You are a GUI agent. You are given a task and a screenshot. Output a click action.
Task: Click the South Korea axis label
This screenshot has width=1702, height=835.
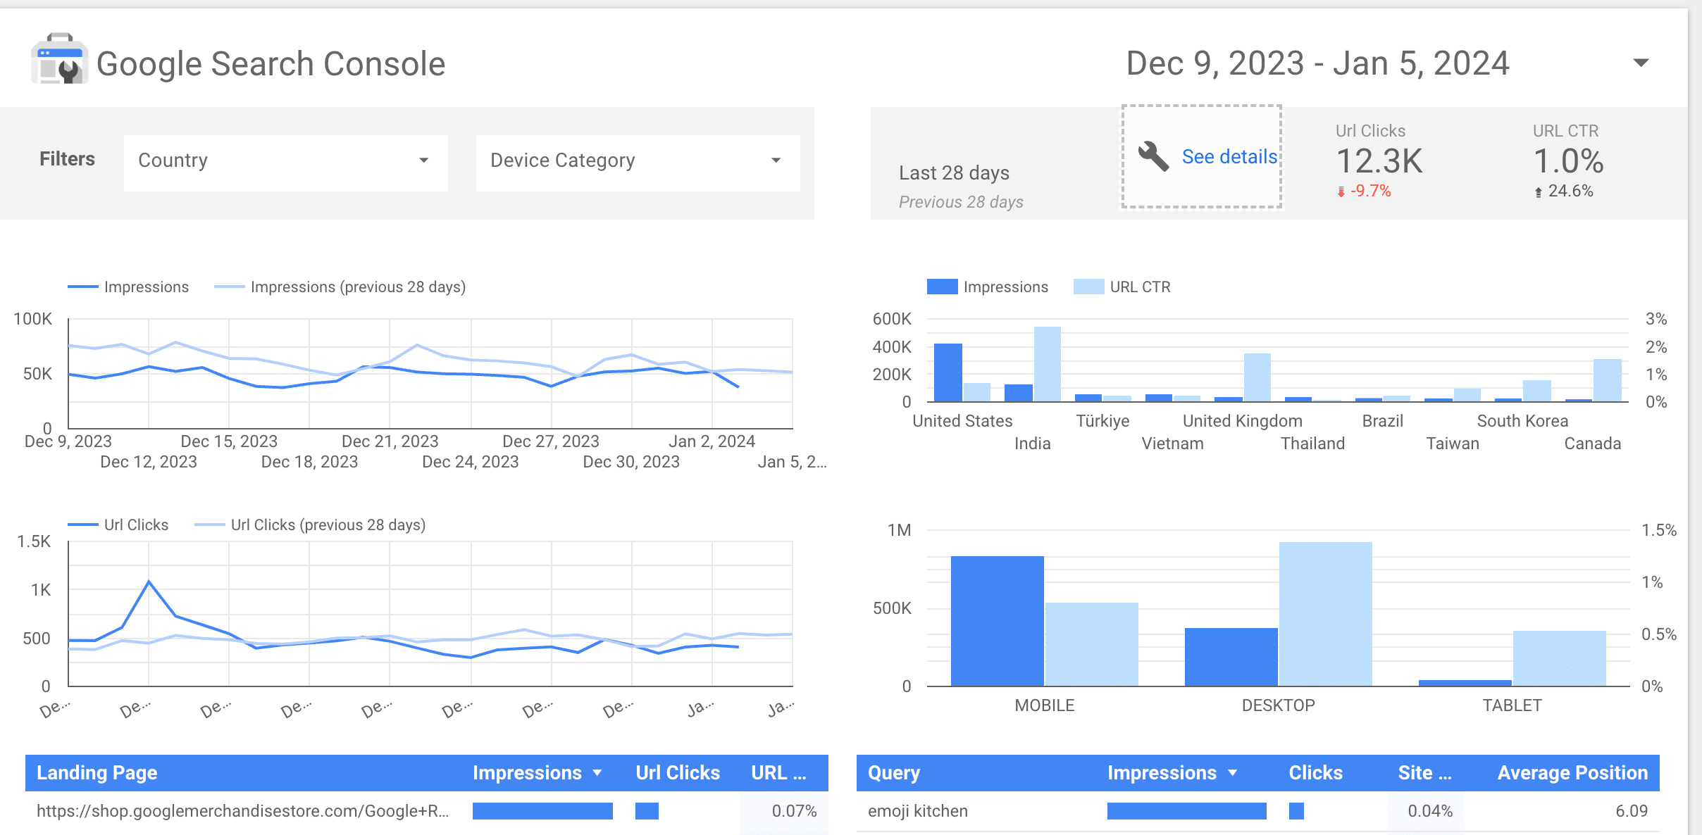(1522, 421)
